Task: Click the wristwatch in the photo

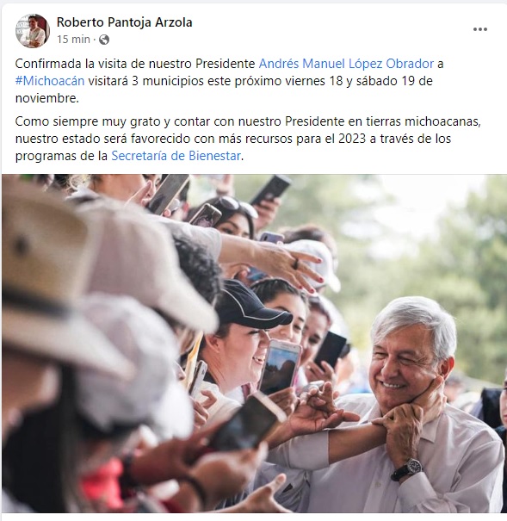Action: [408, 468]
